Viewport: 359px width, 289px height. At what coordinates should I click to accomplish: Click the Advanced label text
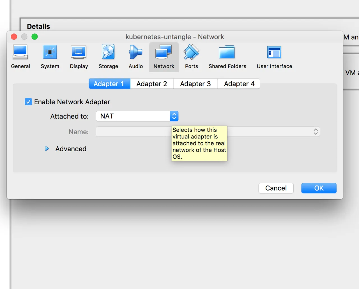point(71,149)
